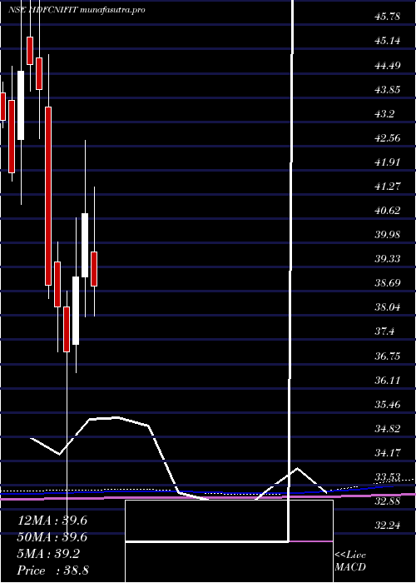This screenshot has height=583, width=416.
Task: Click the NSE HDFCNIFIT munafasutra.pro title
Action: tap(77, 10)
